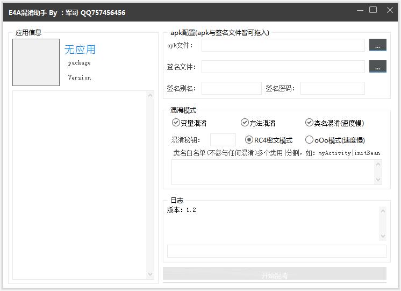The width and height of the screenshot is (401, 291).
Task: Click whitelist text area scrollbar down arrow
Action: (x=378, y=180)
